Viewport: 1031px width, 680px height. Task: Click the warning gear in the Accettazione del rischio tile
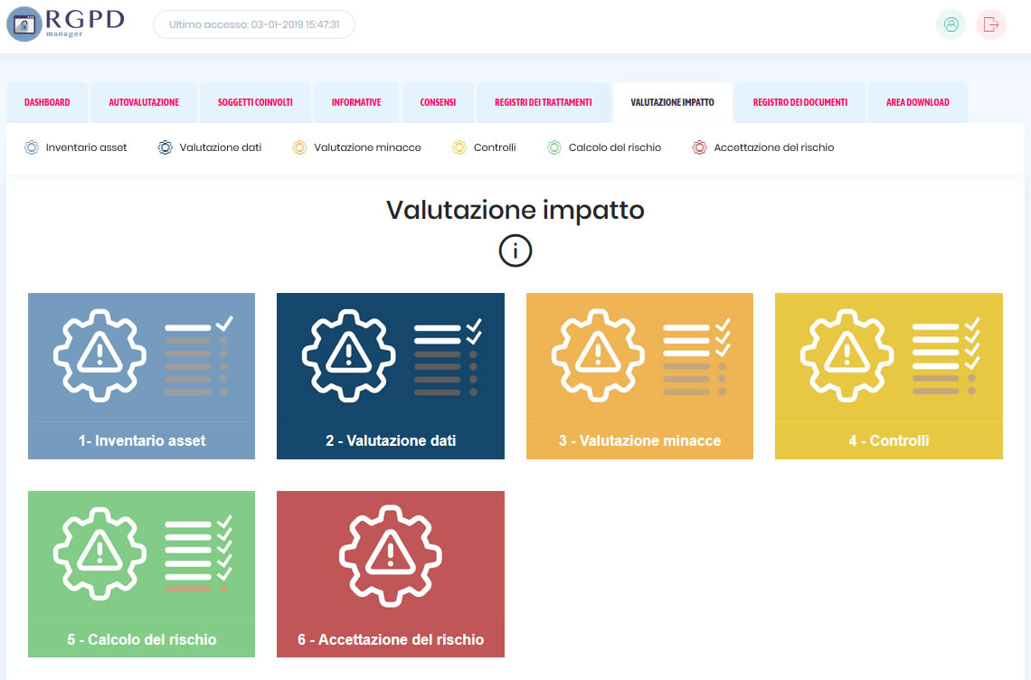click(x=391, y=556)
